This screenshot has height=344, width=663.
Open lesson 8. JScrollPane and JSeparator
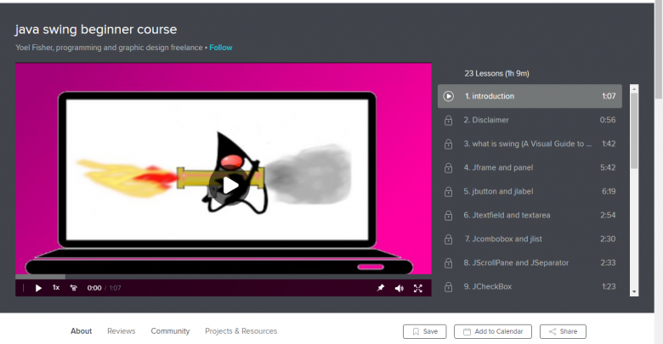pyautogui.click(x=530, y=262)
